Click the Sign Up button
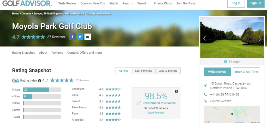 (x=256, y=3)
